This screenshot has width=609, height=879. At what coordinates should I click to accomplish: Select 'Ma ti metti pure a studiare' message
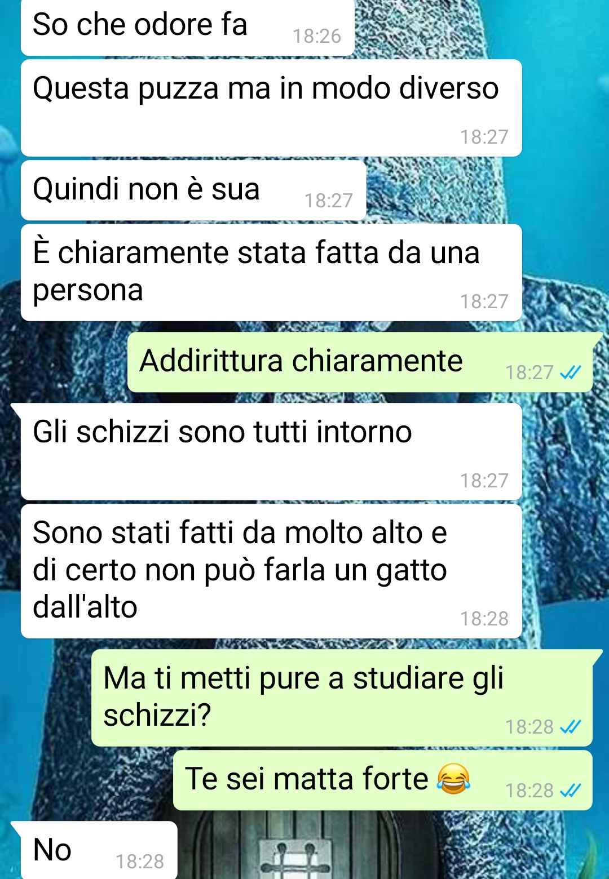pos(342,698)
